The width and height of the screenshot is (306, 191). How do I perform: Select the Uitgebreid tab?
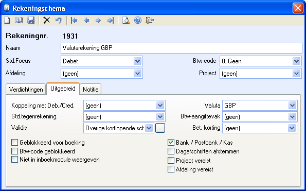pos(63,89)
